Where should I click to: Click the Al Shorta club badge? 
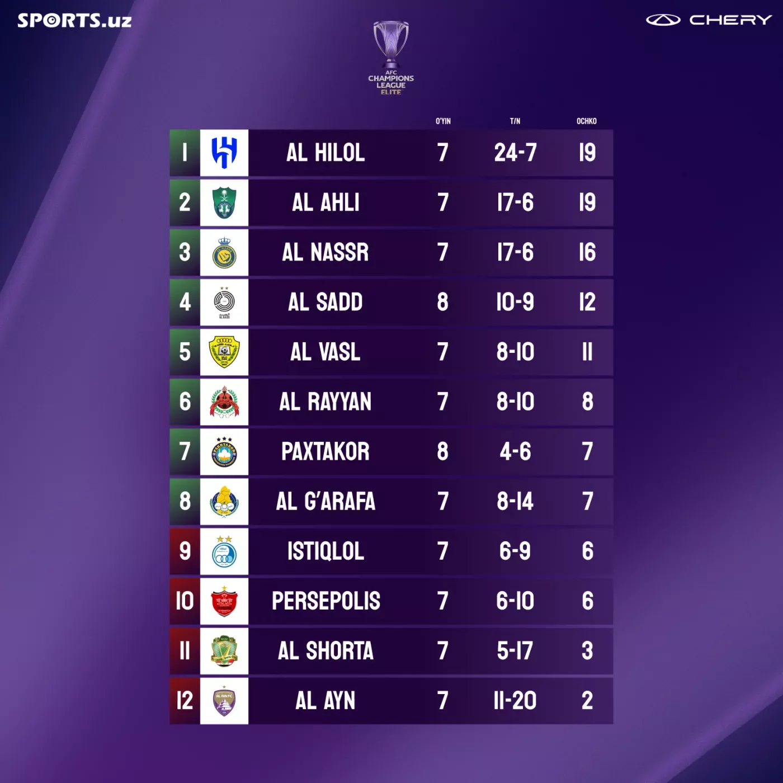tap(224, 650)
